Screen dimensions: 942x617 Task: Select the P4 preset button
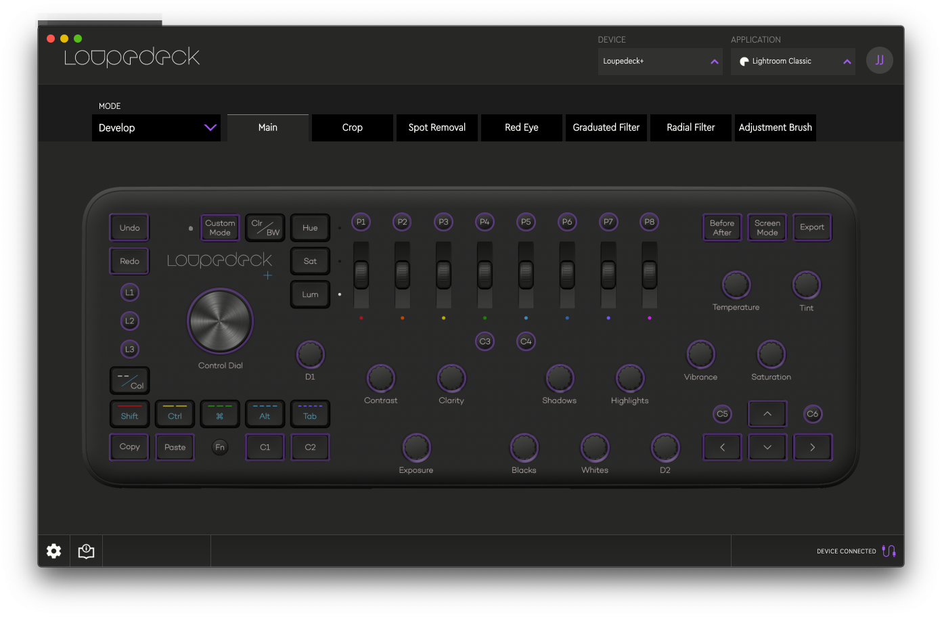[x=485, y=222]
